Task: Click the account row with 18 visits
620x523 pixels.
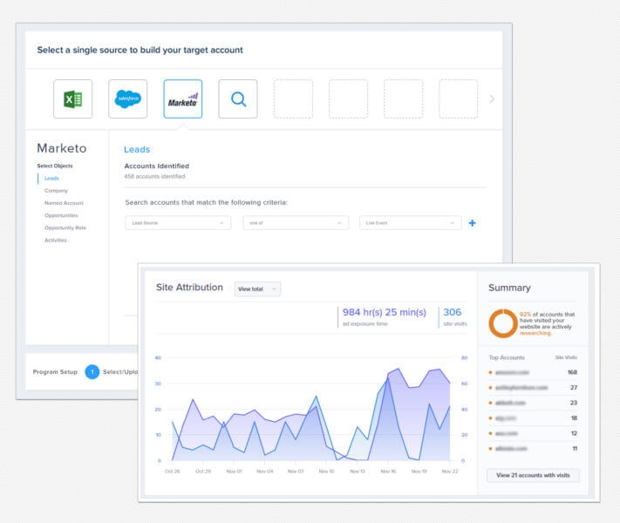Action: (533, 418)
